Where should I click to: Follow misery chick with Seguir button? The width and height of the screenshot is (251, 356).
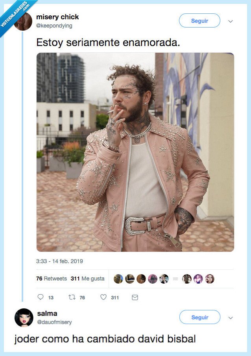(199, 21)
